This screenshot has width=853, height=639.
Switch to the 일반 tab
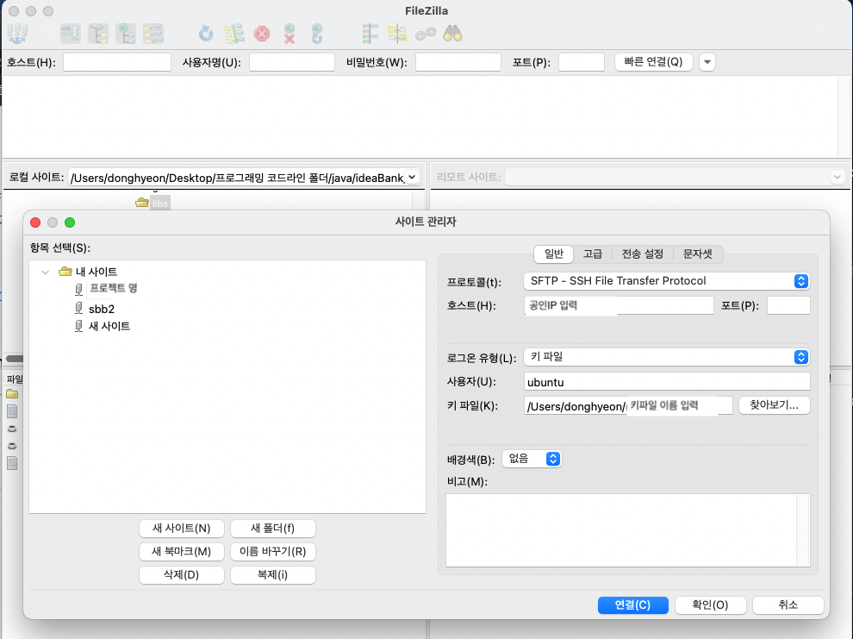point(554,254)
